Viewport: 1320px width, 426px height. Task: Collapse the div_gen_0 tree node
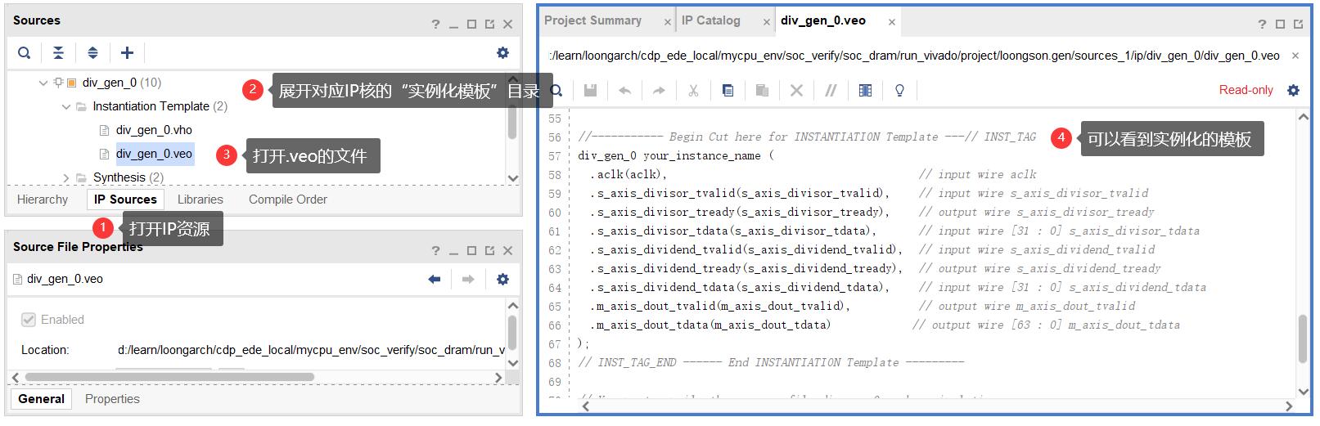[x=43, y=83]
